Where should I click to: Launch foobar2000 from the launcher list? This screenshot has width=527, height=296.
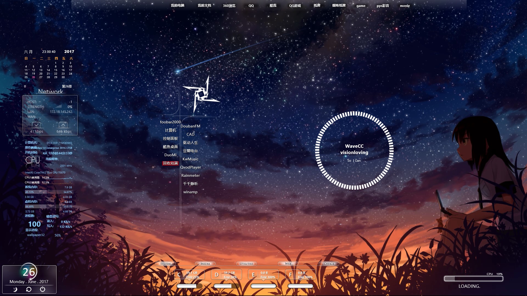coord(170,122)
